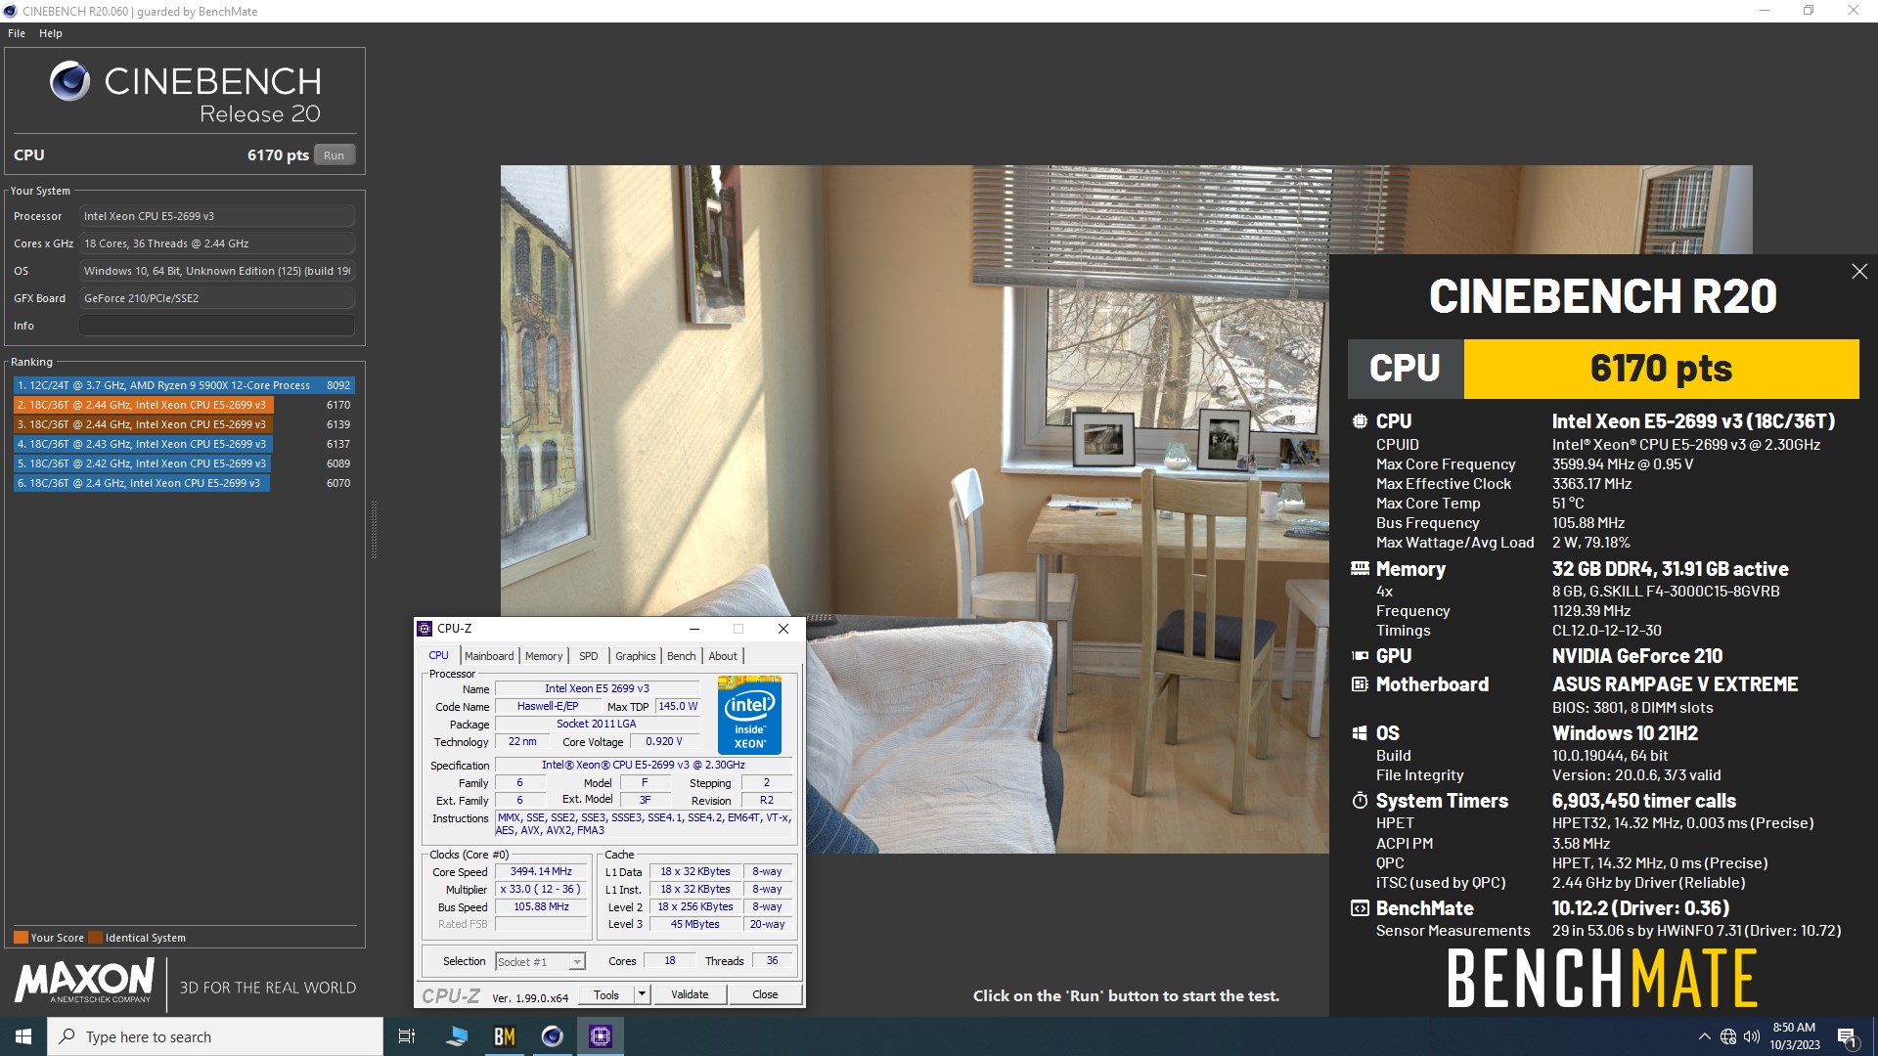
Task: Open the Help menu in Cinebench
Action: 51,33
